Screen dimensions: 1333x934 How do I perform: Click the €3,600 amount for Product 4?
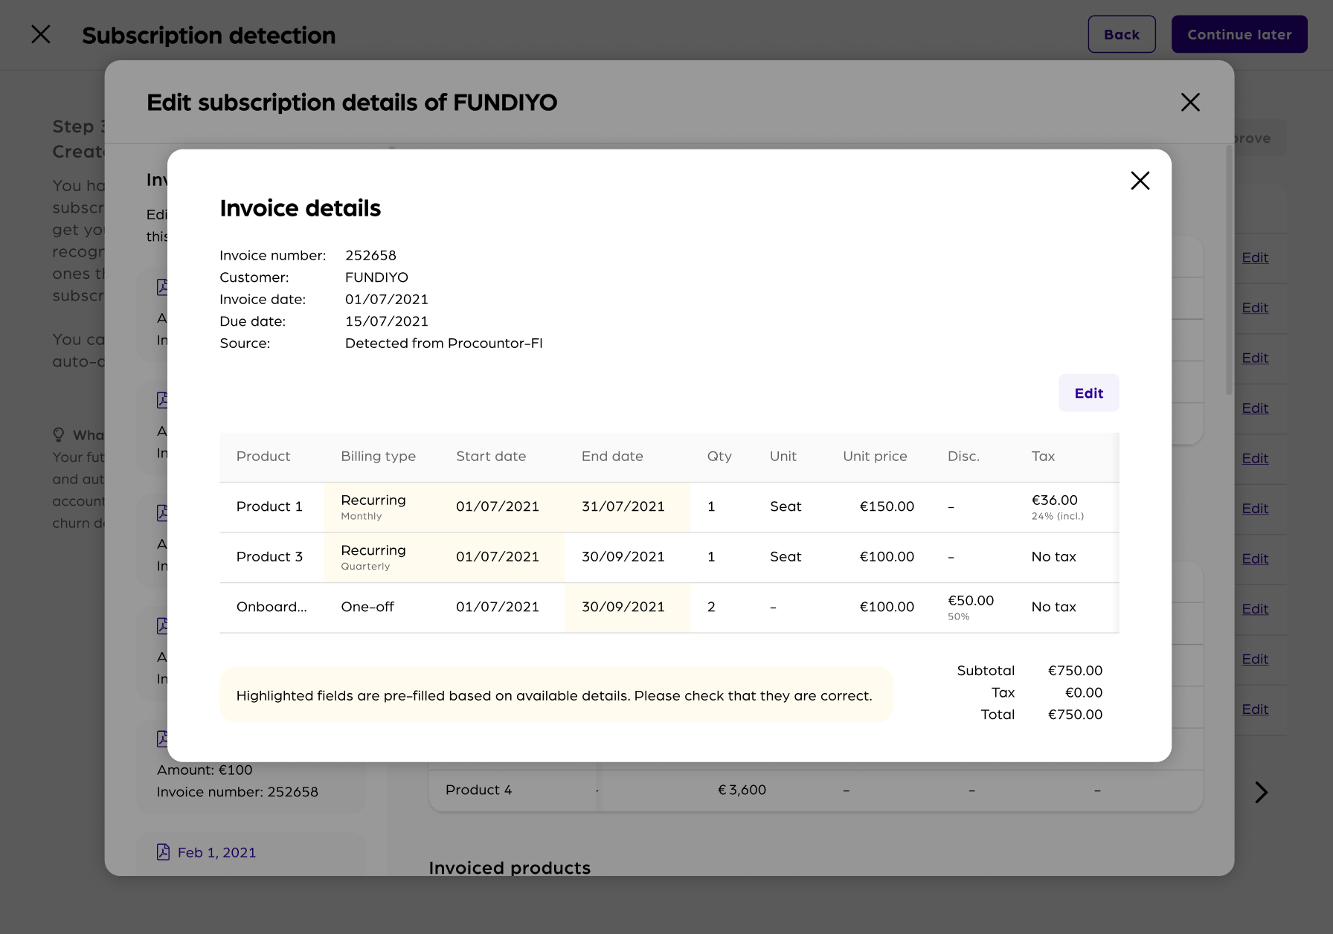pos(742,790)
